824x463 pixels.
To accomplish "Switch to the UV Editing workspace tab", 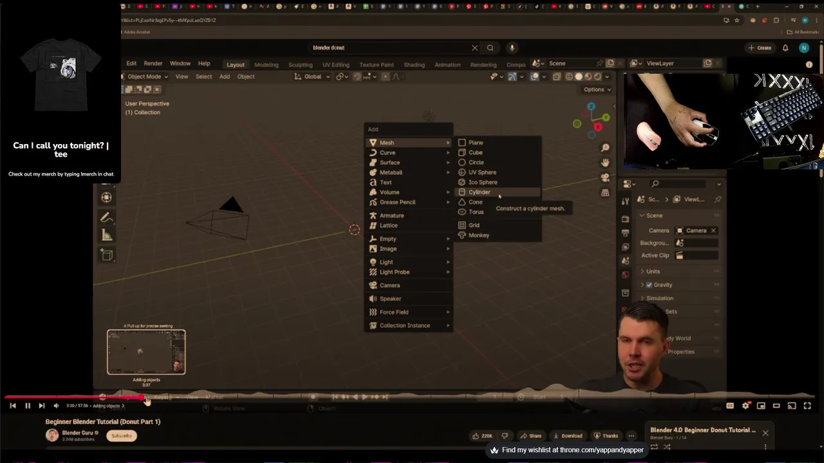I will [335, 64].
